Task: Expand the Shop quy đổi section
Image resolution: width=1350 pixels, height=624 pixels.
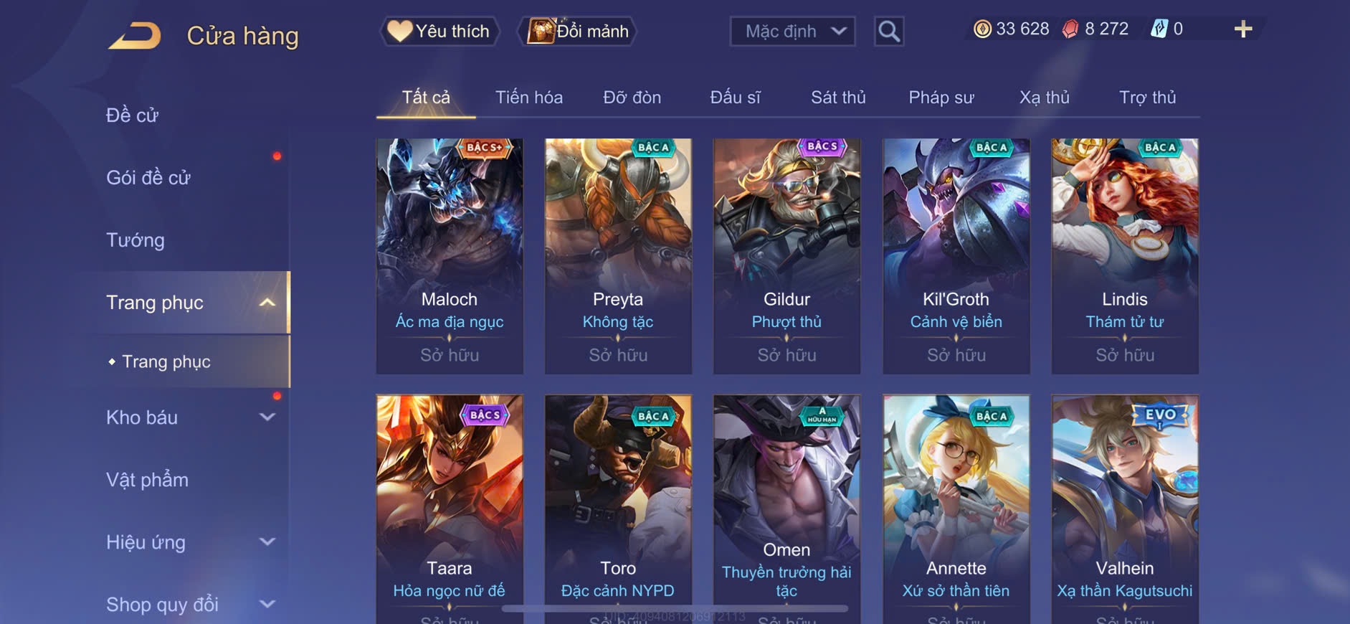Action: pyautogui.click(x=267, y=604)
